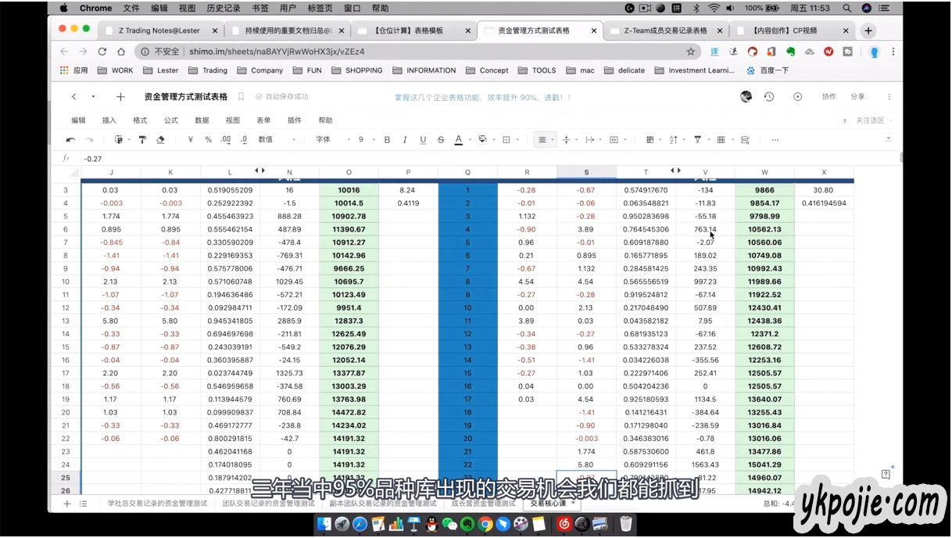Add new sheet with plus icon

(x=67, y=504)
